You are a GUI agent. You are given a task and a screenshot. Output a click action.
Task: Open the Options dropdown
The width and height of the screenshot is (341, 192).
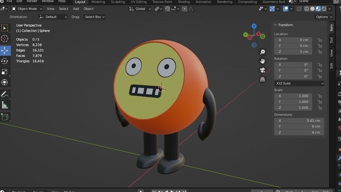pyautogui.click(x=324, y=17)
